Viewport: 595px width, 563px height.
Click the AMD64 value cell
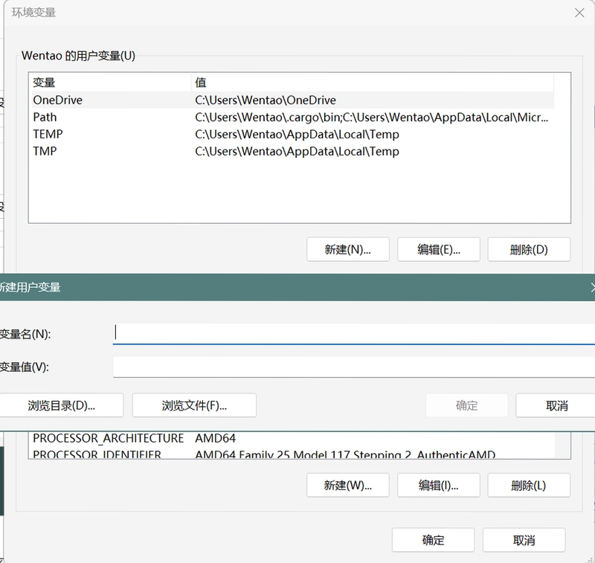click(215, 439)
